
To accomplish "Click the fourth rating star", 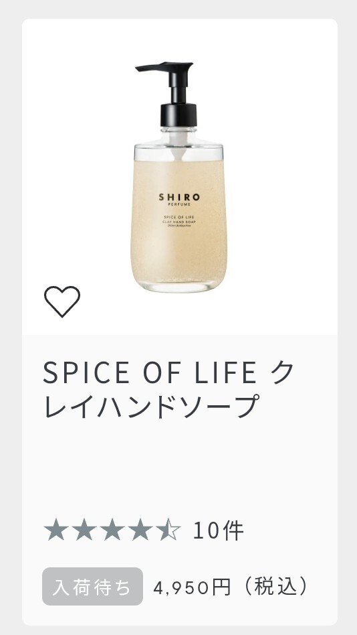I will pyautogui.click(x=140, y=531).
